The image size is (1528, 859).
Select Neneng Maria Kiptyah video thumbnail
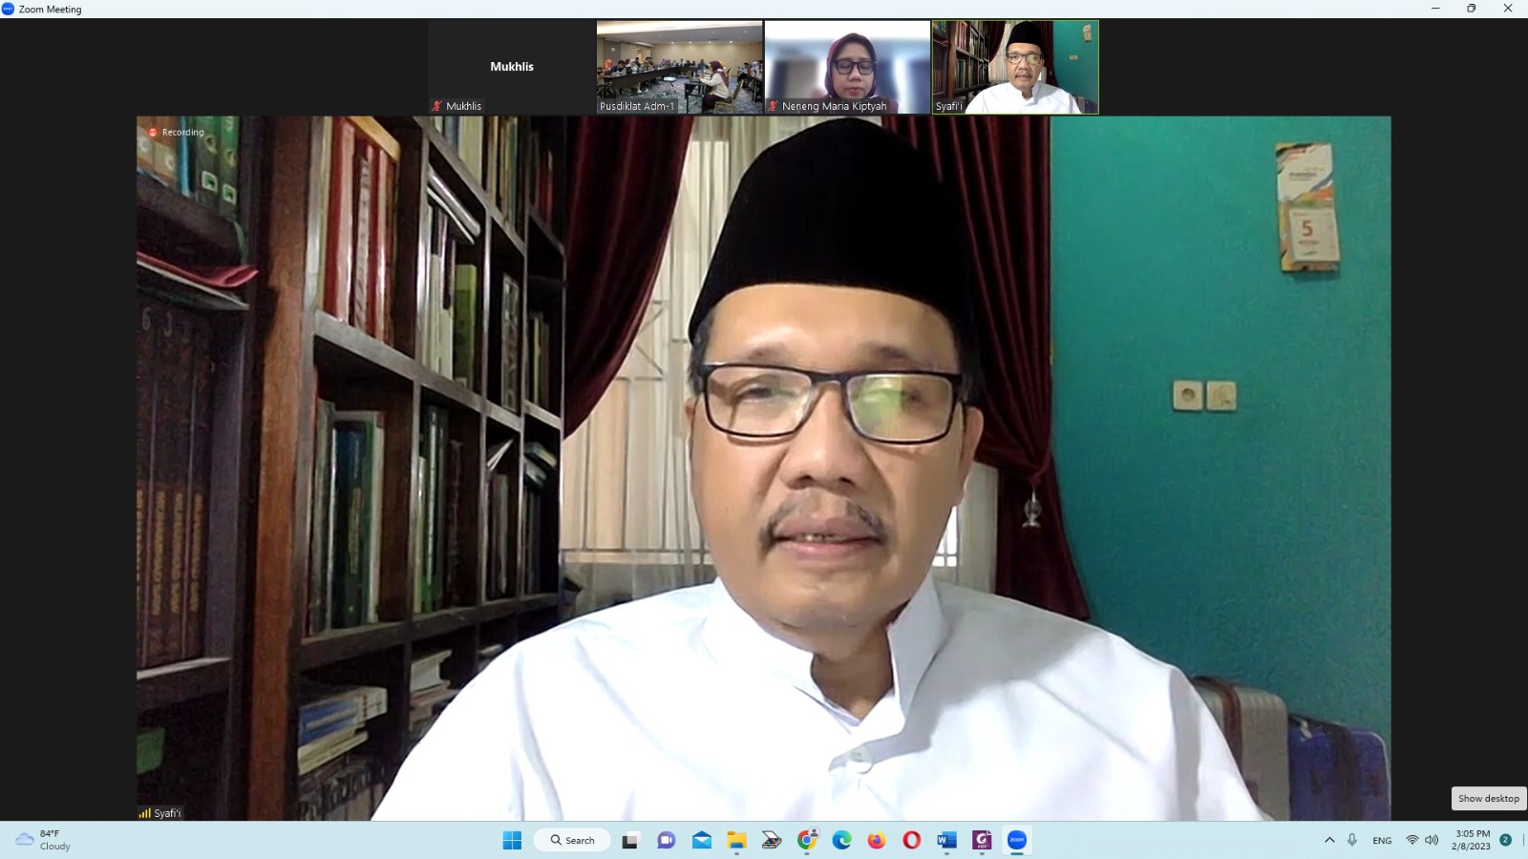[847, 67]
